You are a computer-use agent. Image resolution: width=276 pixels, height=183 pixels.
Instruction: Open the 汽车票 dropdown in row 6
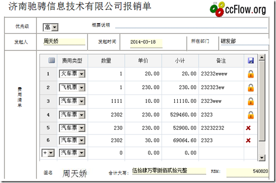72,140
